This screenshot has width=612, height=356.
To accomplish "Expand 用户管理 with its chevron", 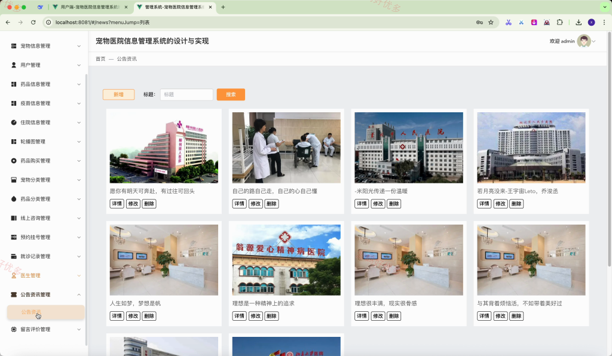I will [x=79, y=65].
